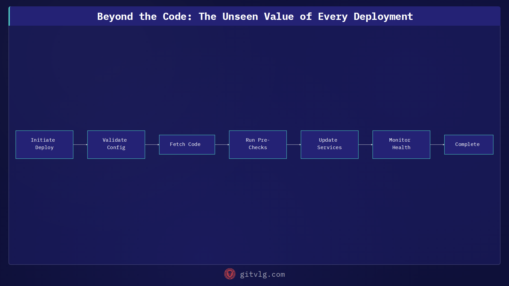
Task: Click the title 'Beyond the Code: The Unseen Value of Every Deployment'
Action: [255, 16]
